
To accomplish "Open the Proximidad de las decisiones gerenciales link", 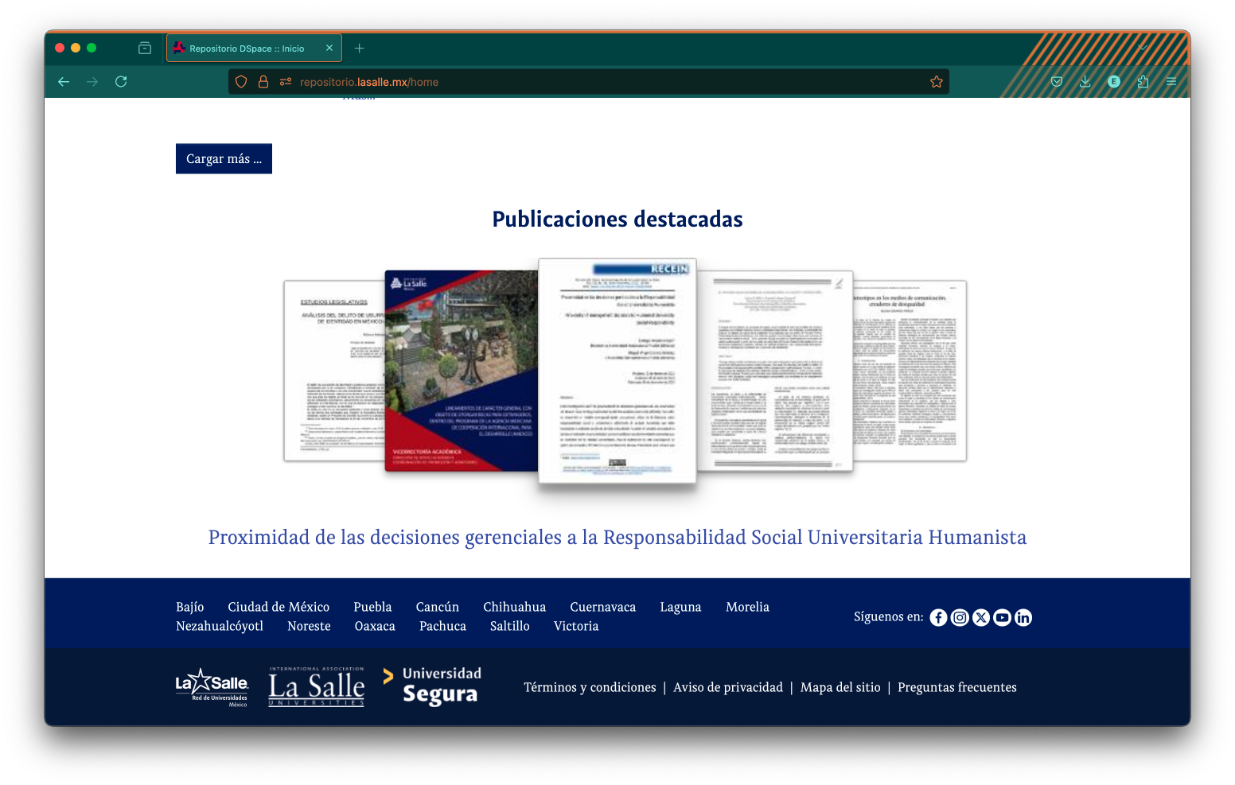I will click(x=617, y=538).
